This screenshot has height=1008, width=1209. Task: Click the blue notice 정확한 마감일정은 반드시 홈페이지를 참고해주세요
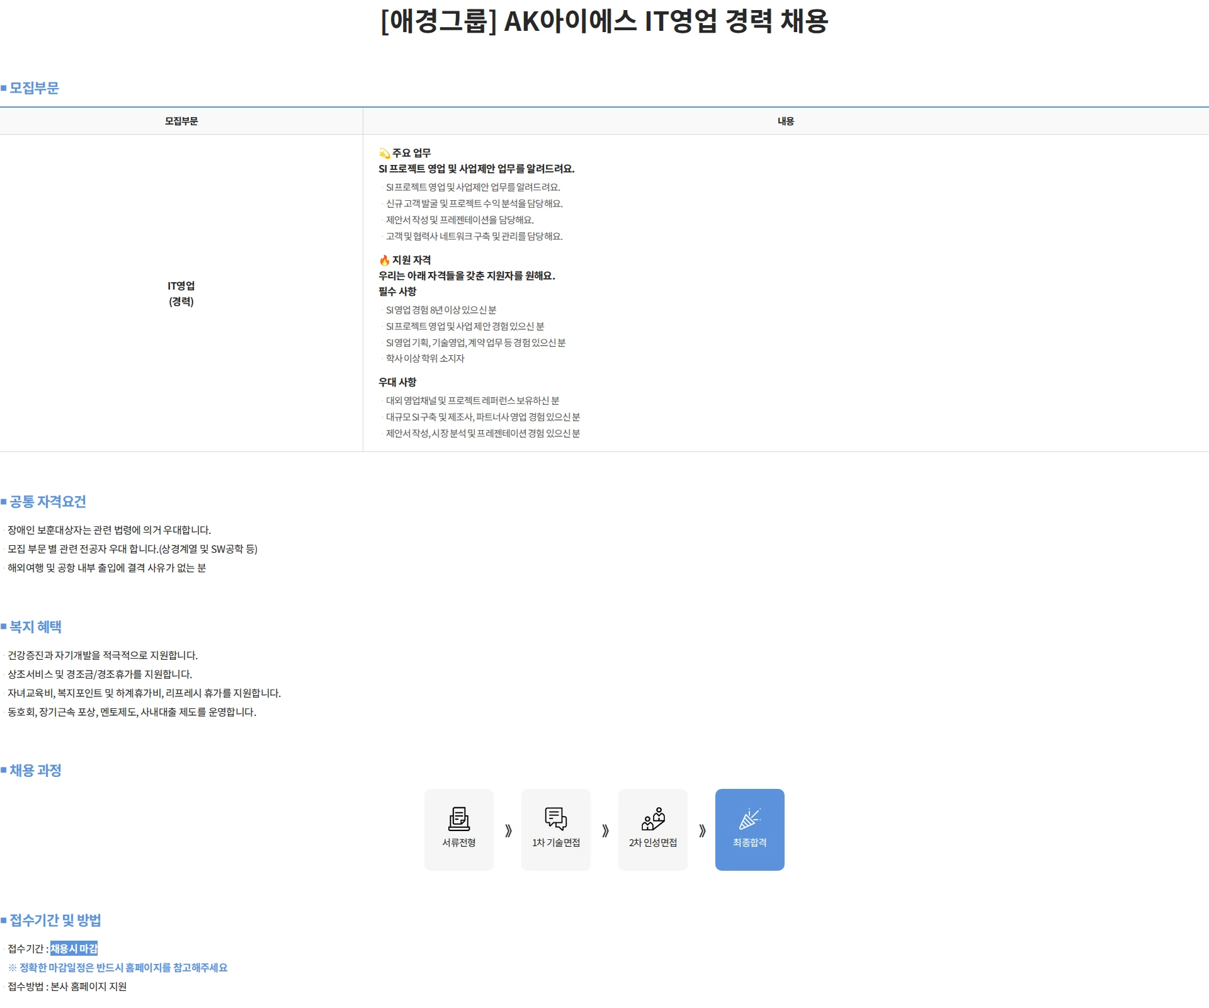[118, 968]
